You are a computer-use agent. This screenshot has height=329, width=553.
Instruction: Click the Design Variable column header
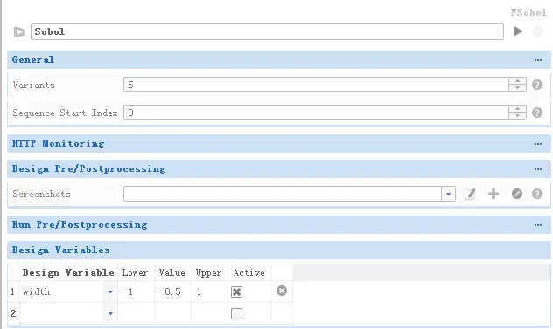coord(68,272)
